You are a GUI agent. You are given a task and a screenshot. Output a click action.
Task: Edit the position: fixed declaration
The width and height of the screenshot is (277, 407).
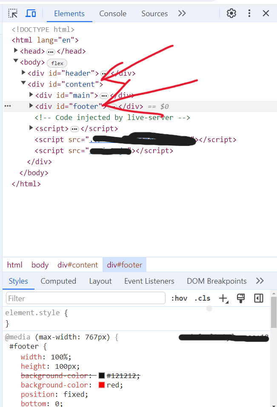(x=54, y=395)
